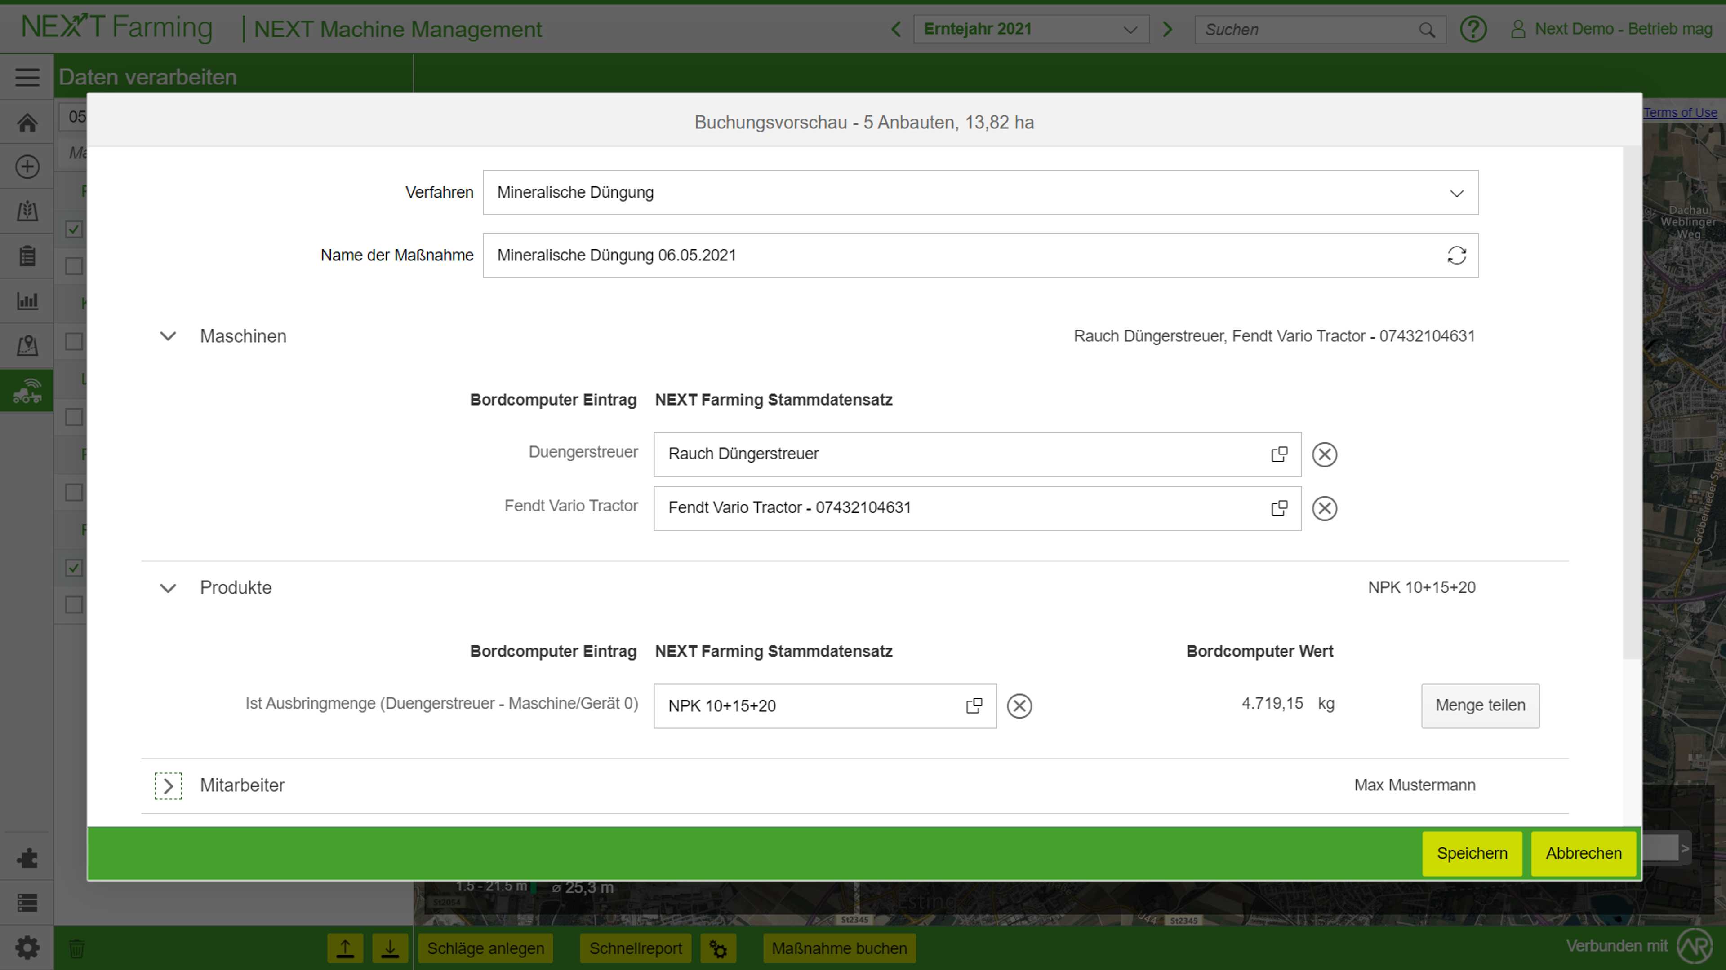Open the clipboard list icon in sidebar

27,256
